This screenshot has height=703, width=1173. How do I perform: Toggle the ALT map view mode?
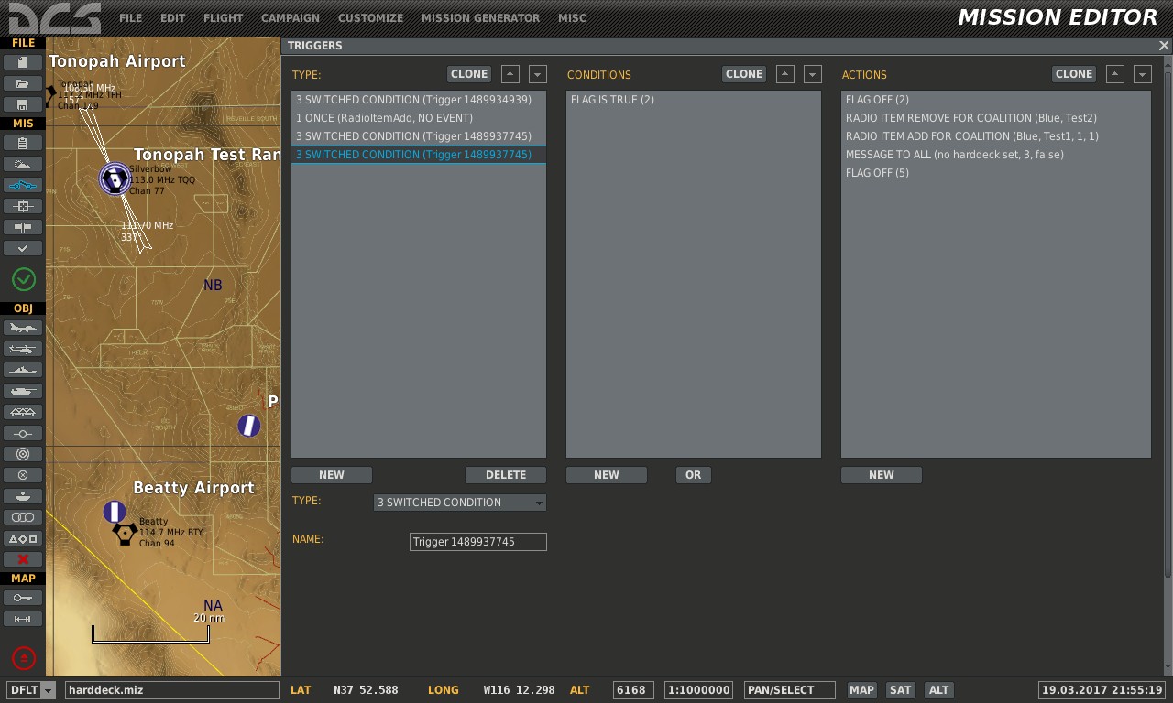(x=938, y=690)
